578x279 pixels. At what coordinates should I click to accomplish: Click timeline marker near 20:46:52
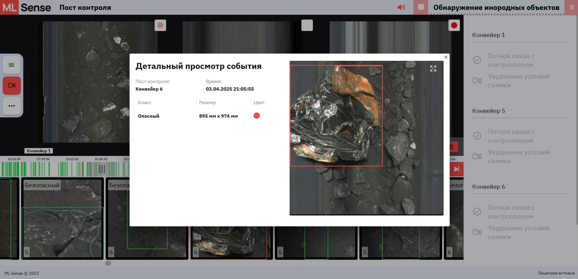(x=102, y=169)
